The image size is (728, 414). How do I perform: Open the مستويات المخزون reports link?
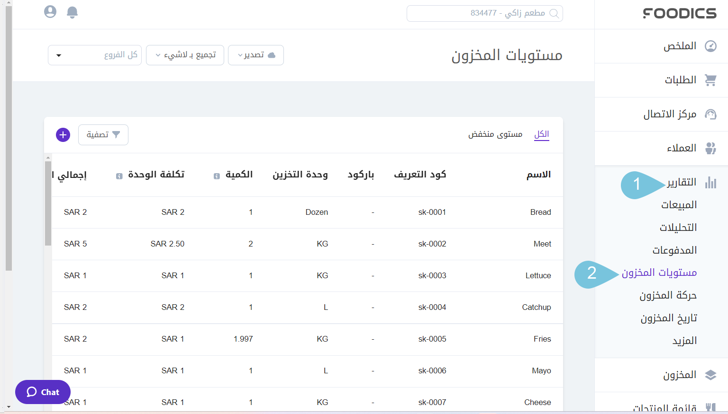pos(659,273)
